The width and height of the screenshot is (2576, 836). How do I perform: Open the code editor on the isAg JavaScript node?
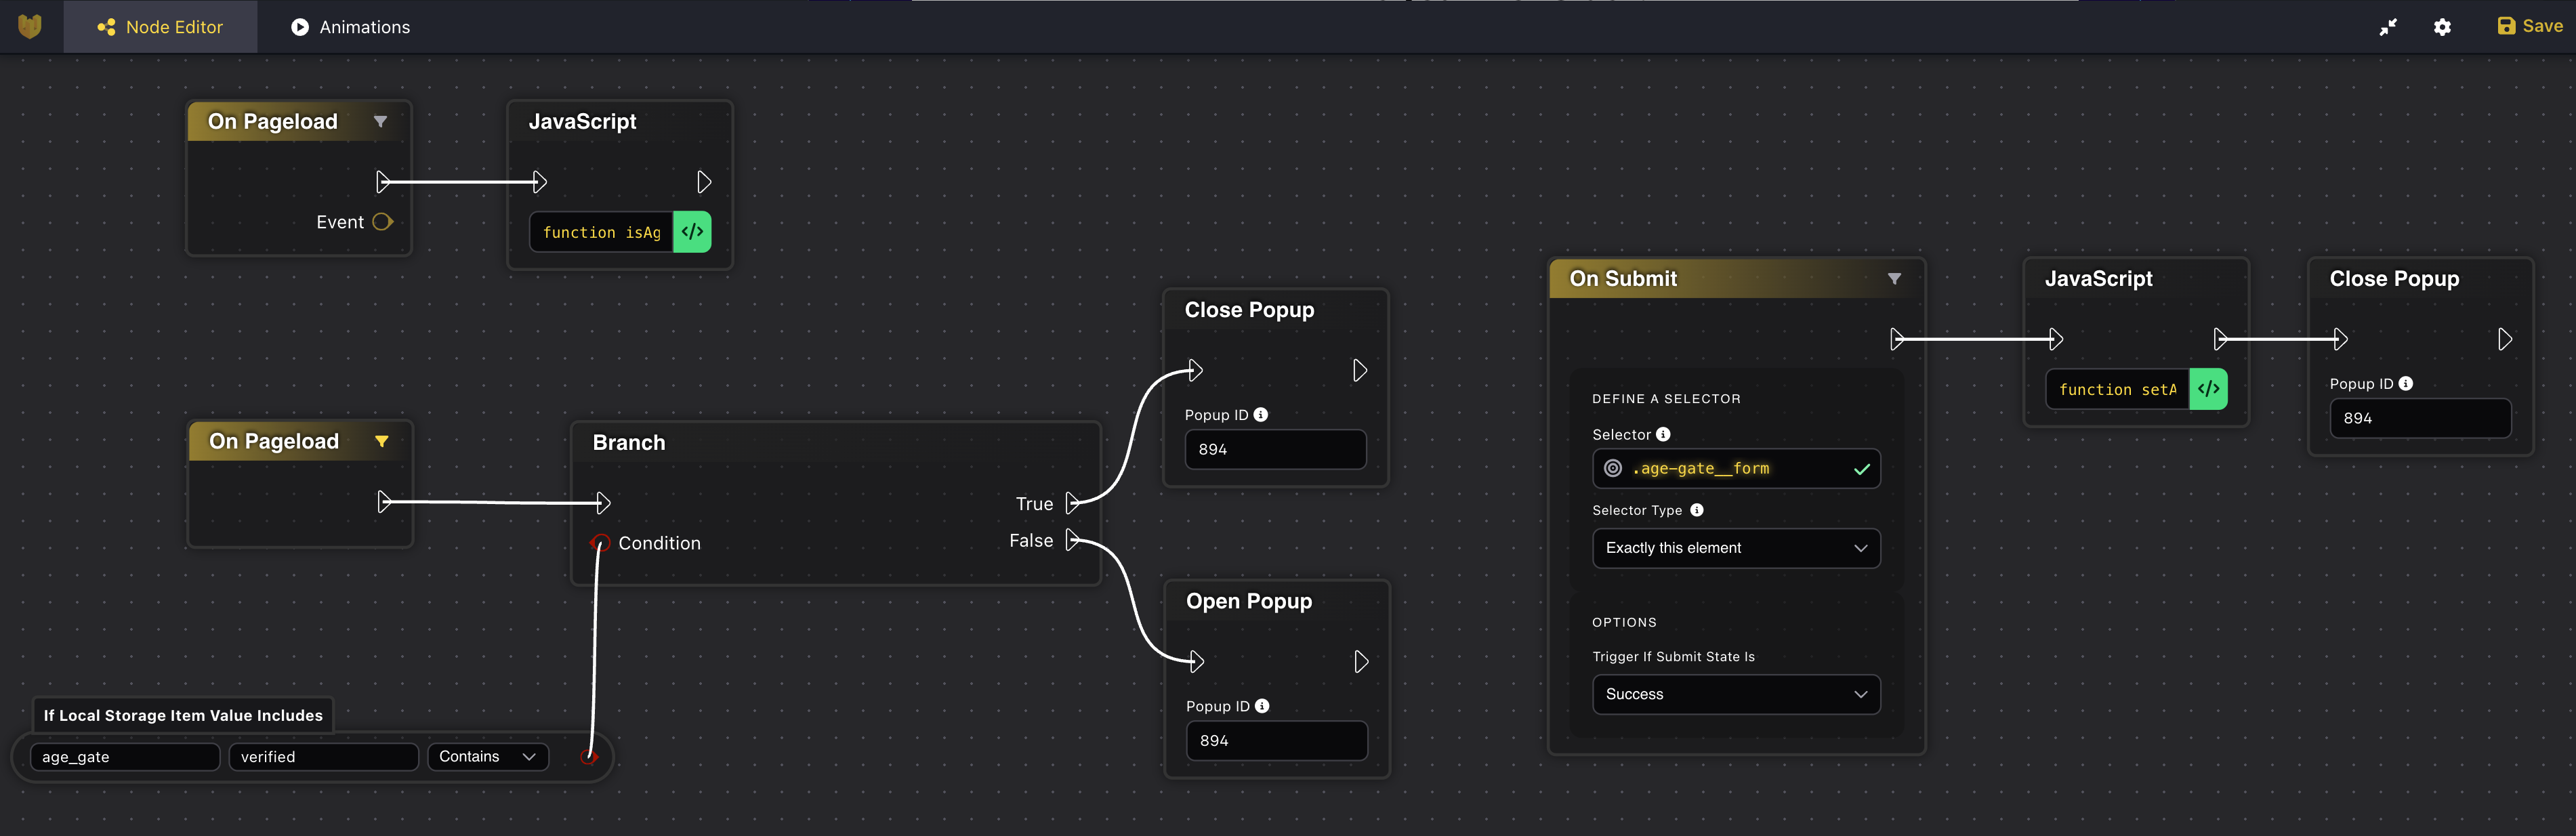coord(692,231)
